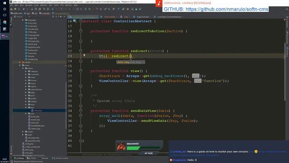
Task: Click the first VCS arrow icon in toolbar
Action: (x=85, y=9)
